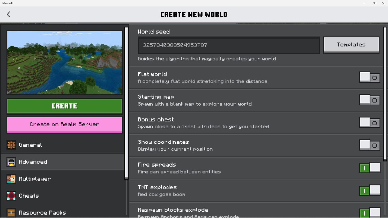
Task: Click the world preview thumbnail image
Action: pos(64,63)
